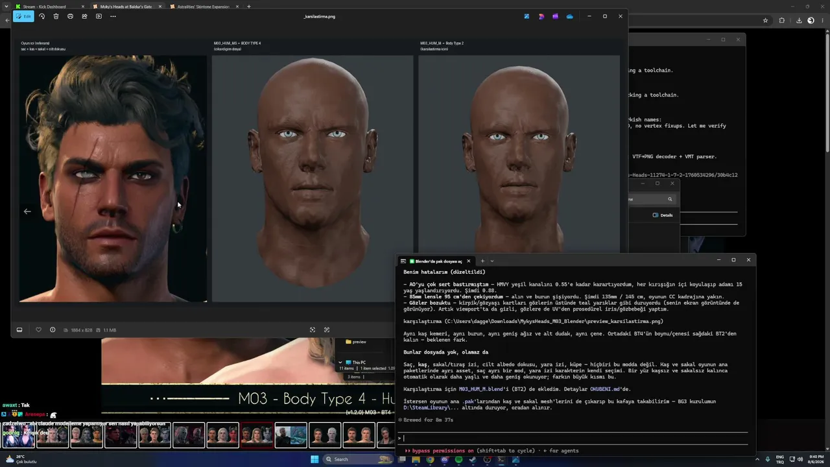Open the Details pane button in File Explorer
The image size is (830, 467).
point(663,215)
